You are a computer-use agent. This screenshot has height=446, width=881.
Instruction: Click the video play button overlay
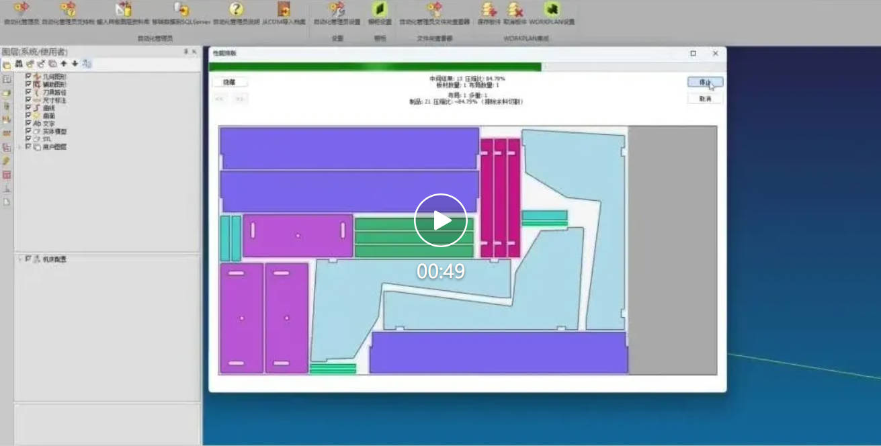440,220
